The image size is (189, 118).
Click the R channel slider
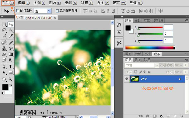coord(150,28)
